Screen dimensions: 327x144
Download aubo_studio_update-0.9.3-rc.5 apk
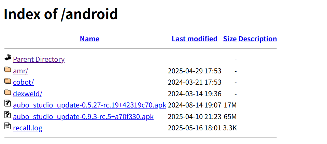[x=83, y=117]
